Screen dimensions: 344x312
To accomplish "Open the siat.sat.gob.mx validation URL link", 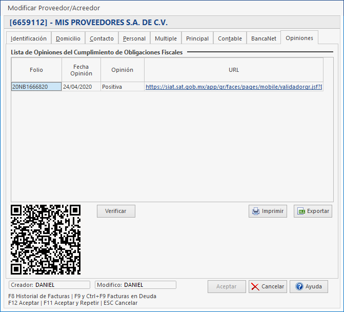I will 233,87.
